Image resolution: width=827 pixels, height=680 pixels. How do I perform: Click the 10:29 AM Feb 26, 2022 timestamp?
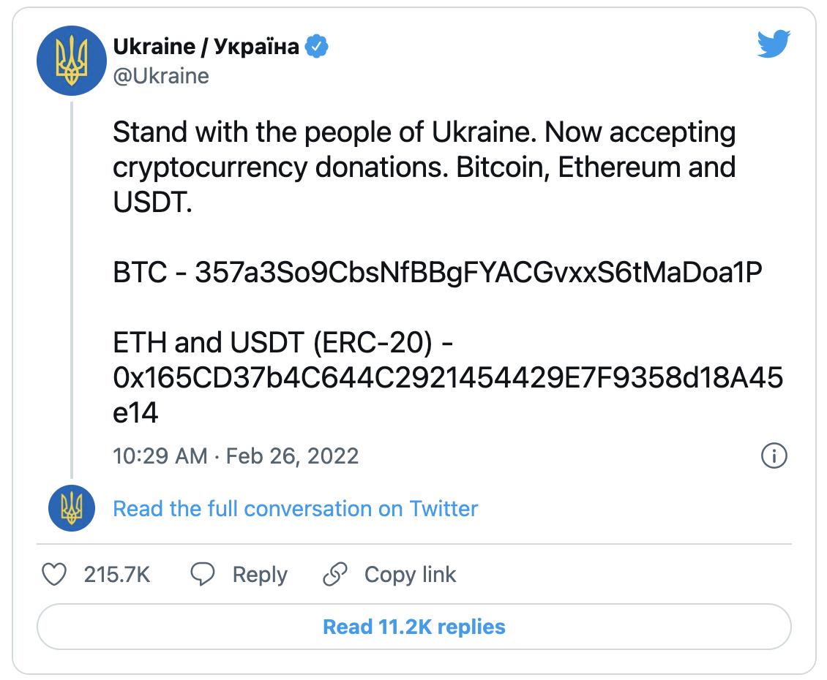tap(236, 456)
